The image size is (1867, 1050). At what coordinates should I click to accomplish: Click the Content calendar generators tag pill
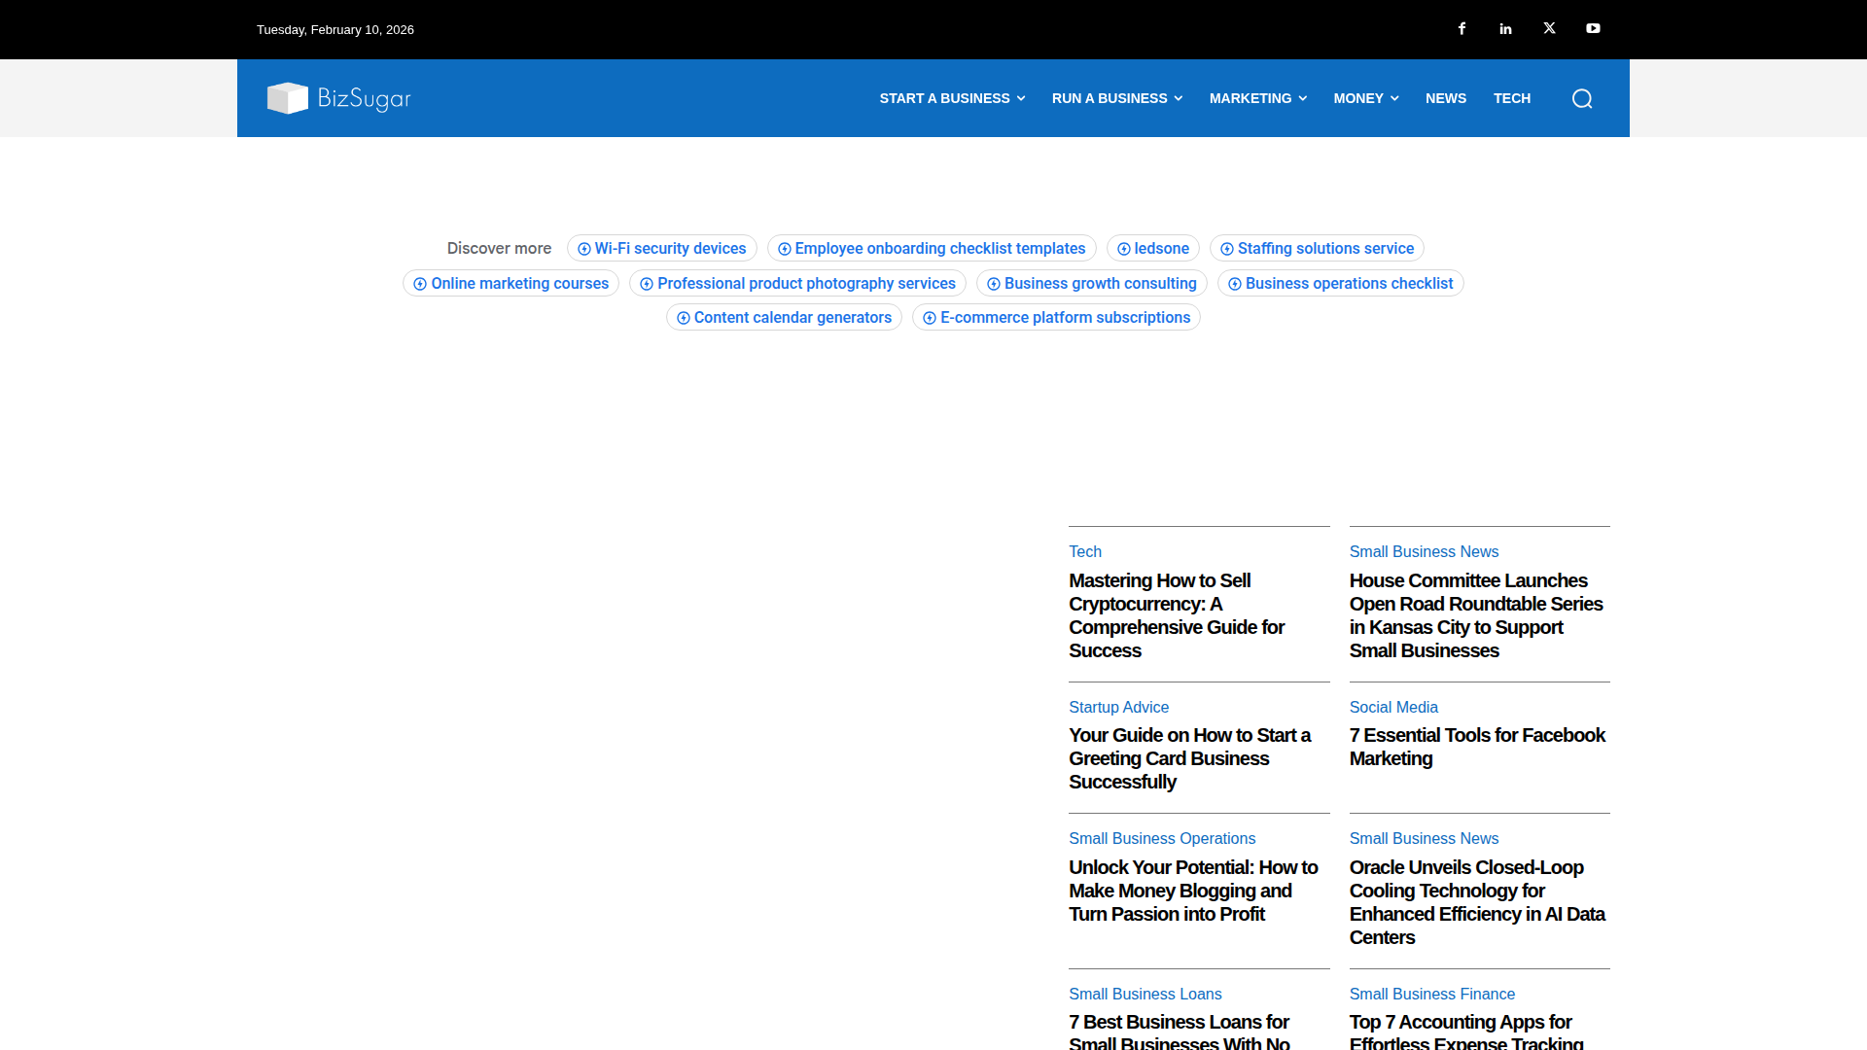(x=784, y=318)
